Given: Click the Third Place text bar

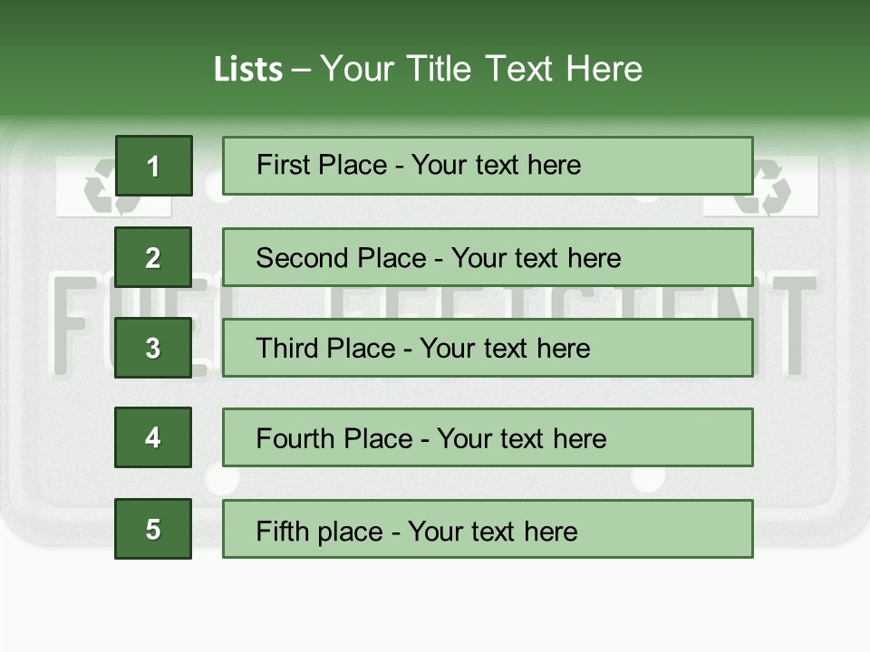Looking at the screenshot, I should pos(488,348).
